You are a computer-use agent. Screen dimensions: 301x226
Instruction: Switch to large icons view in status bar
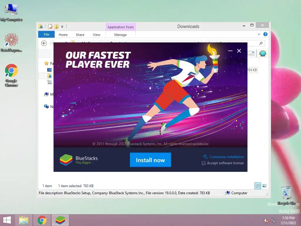coord(264,186)
